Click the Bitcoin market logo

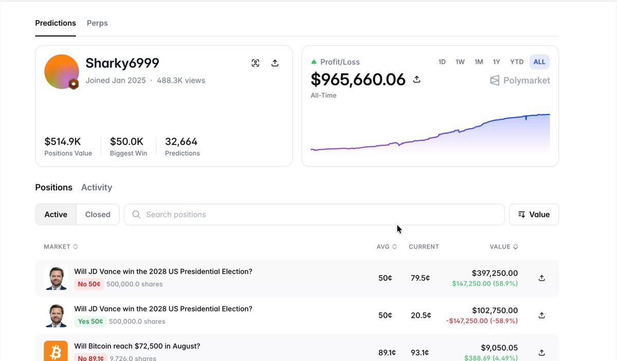pyautogui.click(x=56, y=351)
